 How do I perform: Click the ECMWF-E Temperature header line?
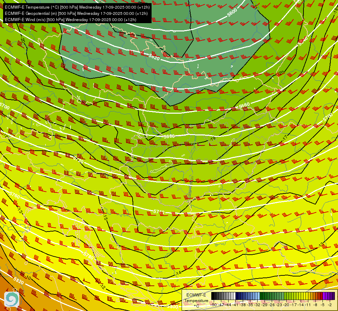click(x=77, y=7)
